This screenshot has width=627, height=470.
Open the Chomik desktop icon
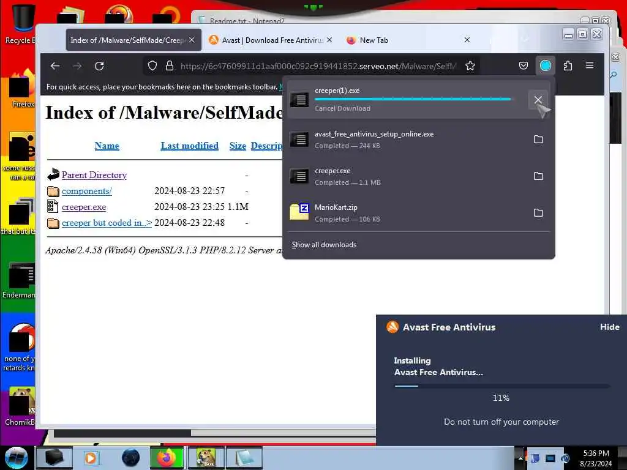pyautogui.click(x=20, y=406)
